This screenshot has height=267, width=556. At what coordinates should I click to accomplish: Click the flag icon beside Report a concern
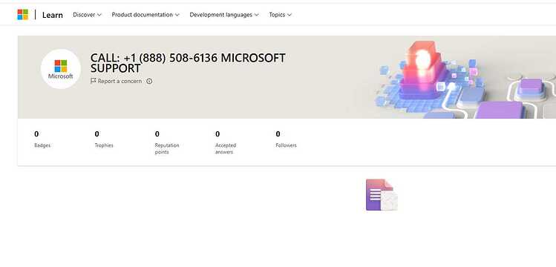[x=94, y=81]
